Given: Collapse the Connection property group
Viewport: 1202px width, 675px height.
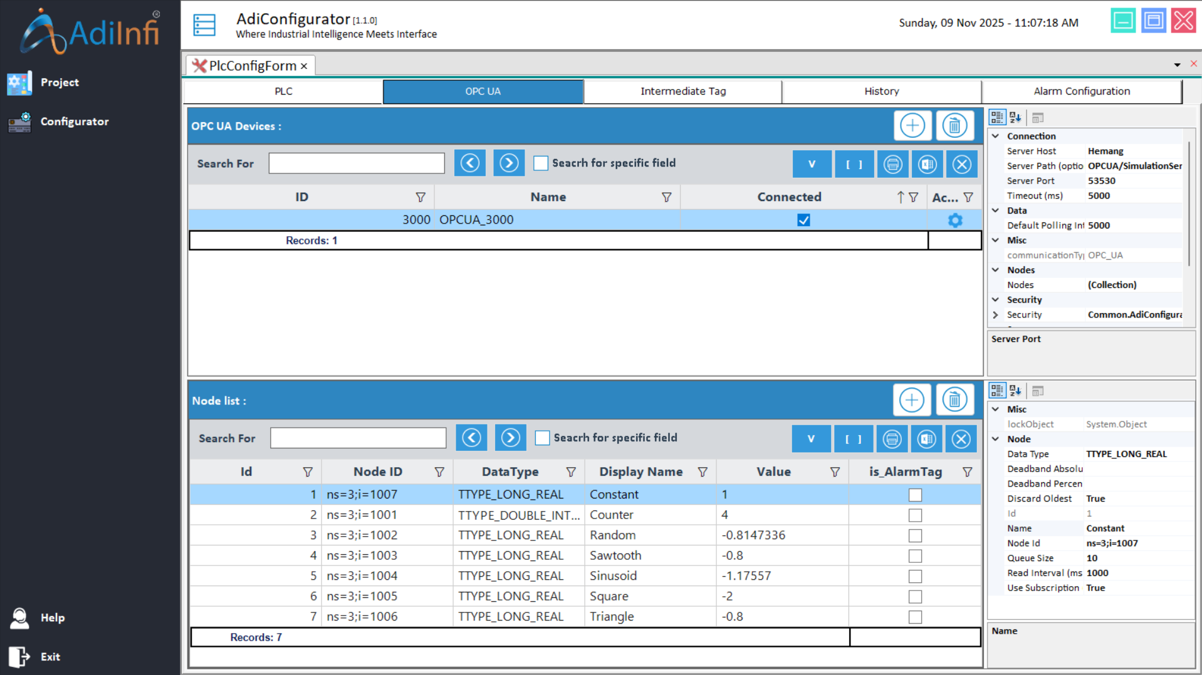Looking at the screenshot, I should [995, 136].
